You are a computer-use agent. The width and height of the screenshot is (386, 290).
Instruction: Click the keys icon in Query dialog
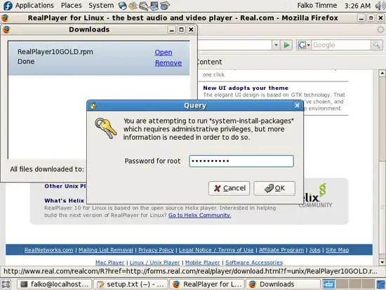click(105, 128)
